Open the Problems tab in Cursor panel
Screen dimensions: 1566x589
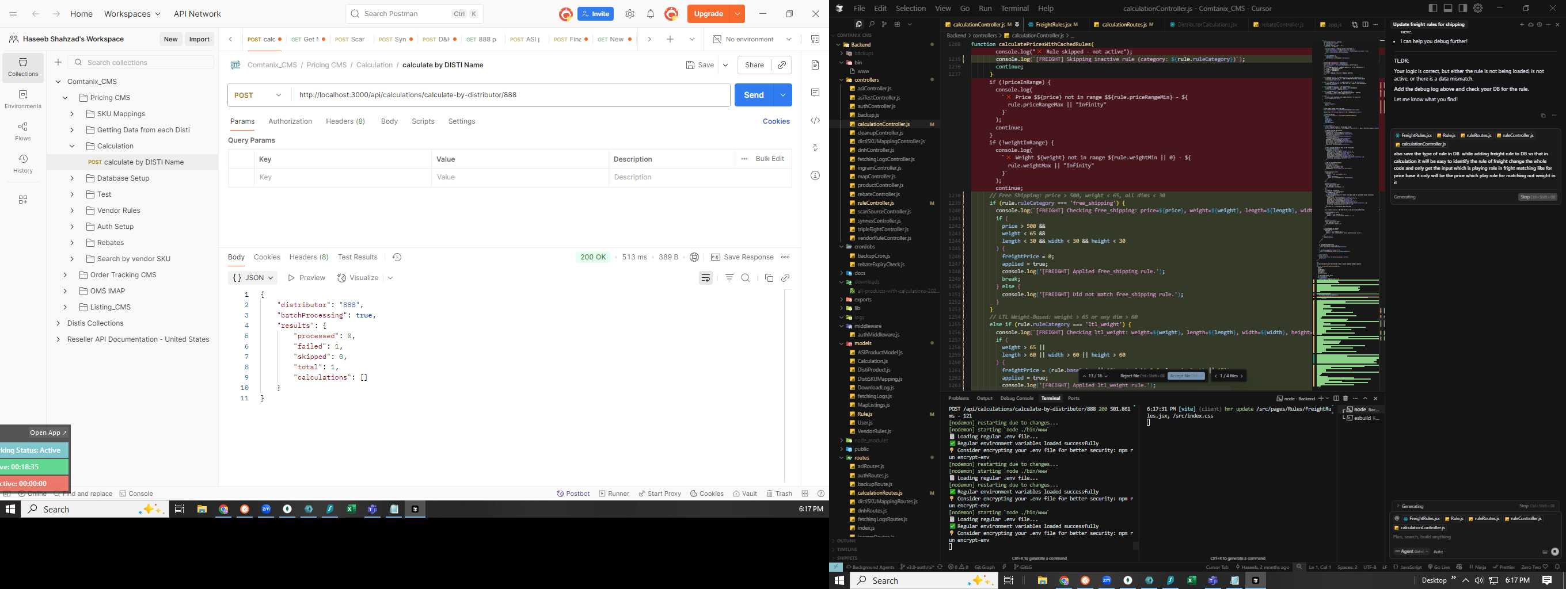click(959, 399)
